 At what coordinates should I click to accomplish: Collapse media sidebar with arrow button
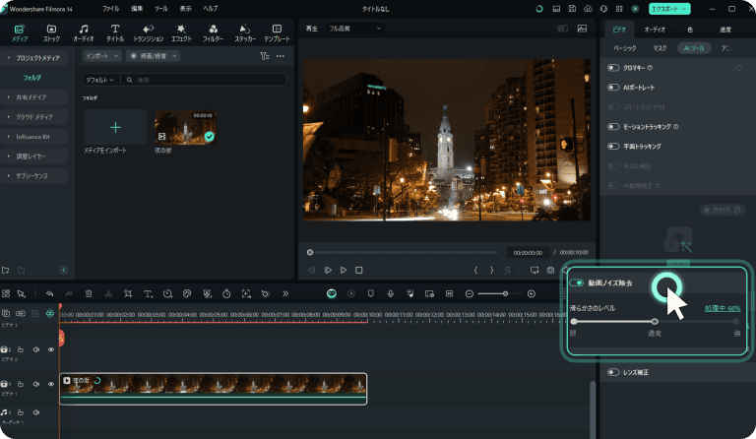[x=64, y=270]
